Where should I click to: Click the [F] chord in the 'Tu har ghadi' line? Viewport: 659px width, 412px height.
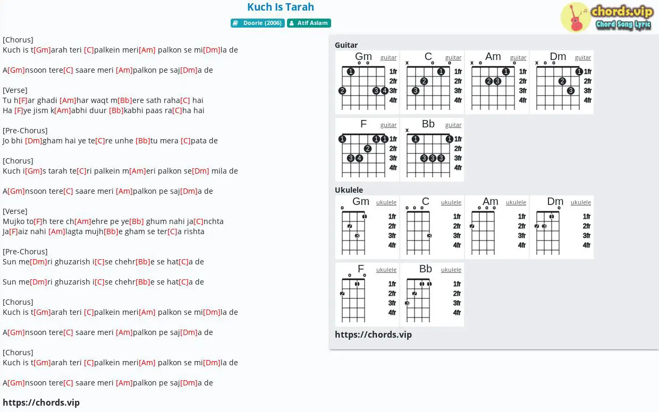(23, 100)
